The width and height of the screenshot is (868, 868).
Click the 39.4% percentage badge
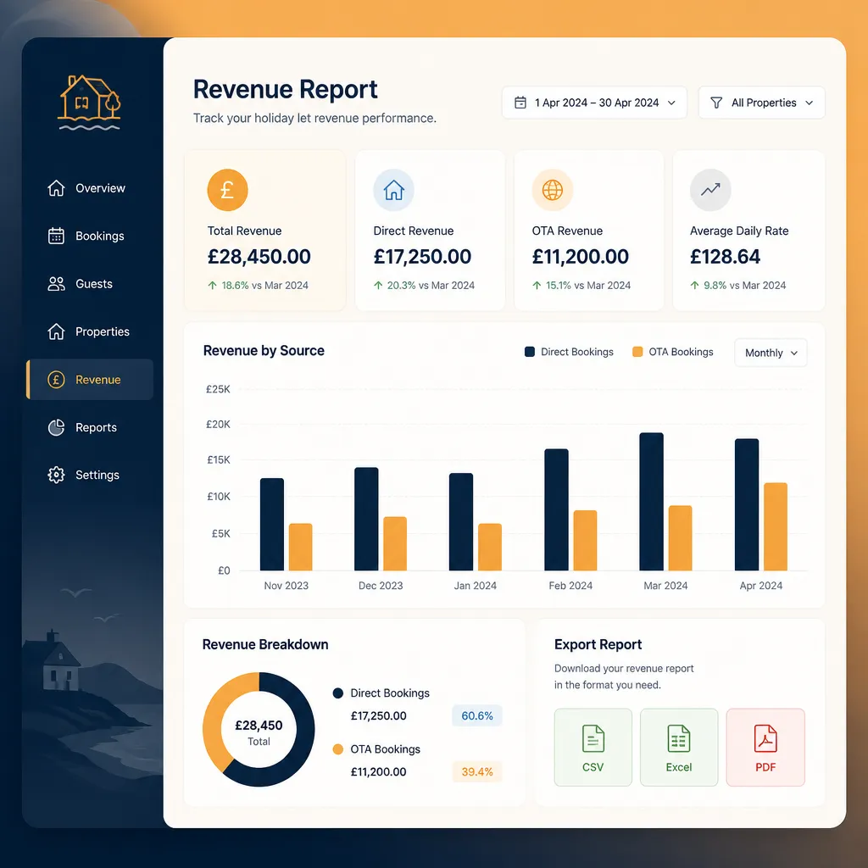(x=477, y=771)
